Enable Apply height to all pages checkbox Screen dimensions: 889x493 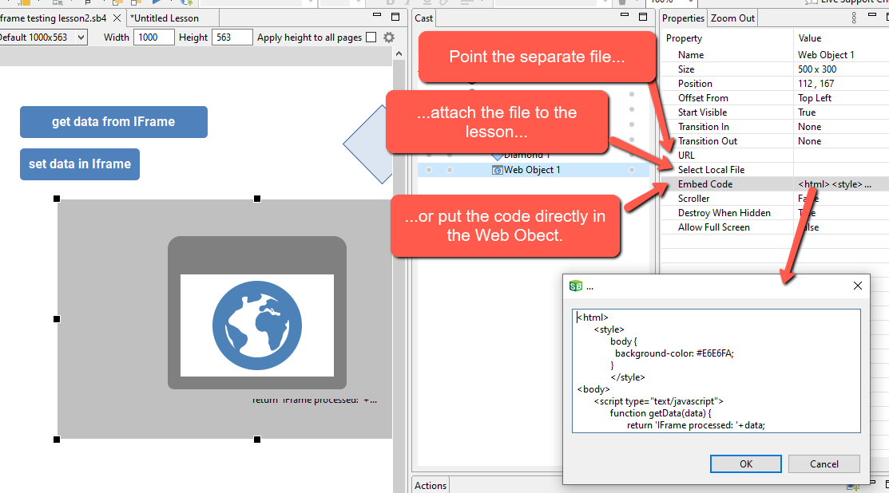(371, 37)
